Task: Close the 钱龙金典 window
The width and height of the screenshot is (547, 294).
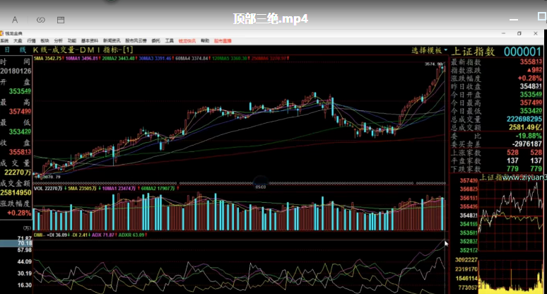Action: (536, 33)
